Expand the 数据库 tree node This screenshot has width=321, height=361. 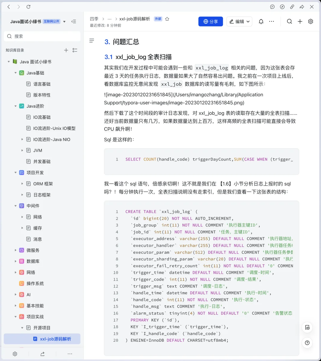[x=15, y=261]
